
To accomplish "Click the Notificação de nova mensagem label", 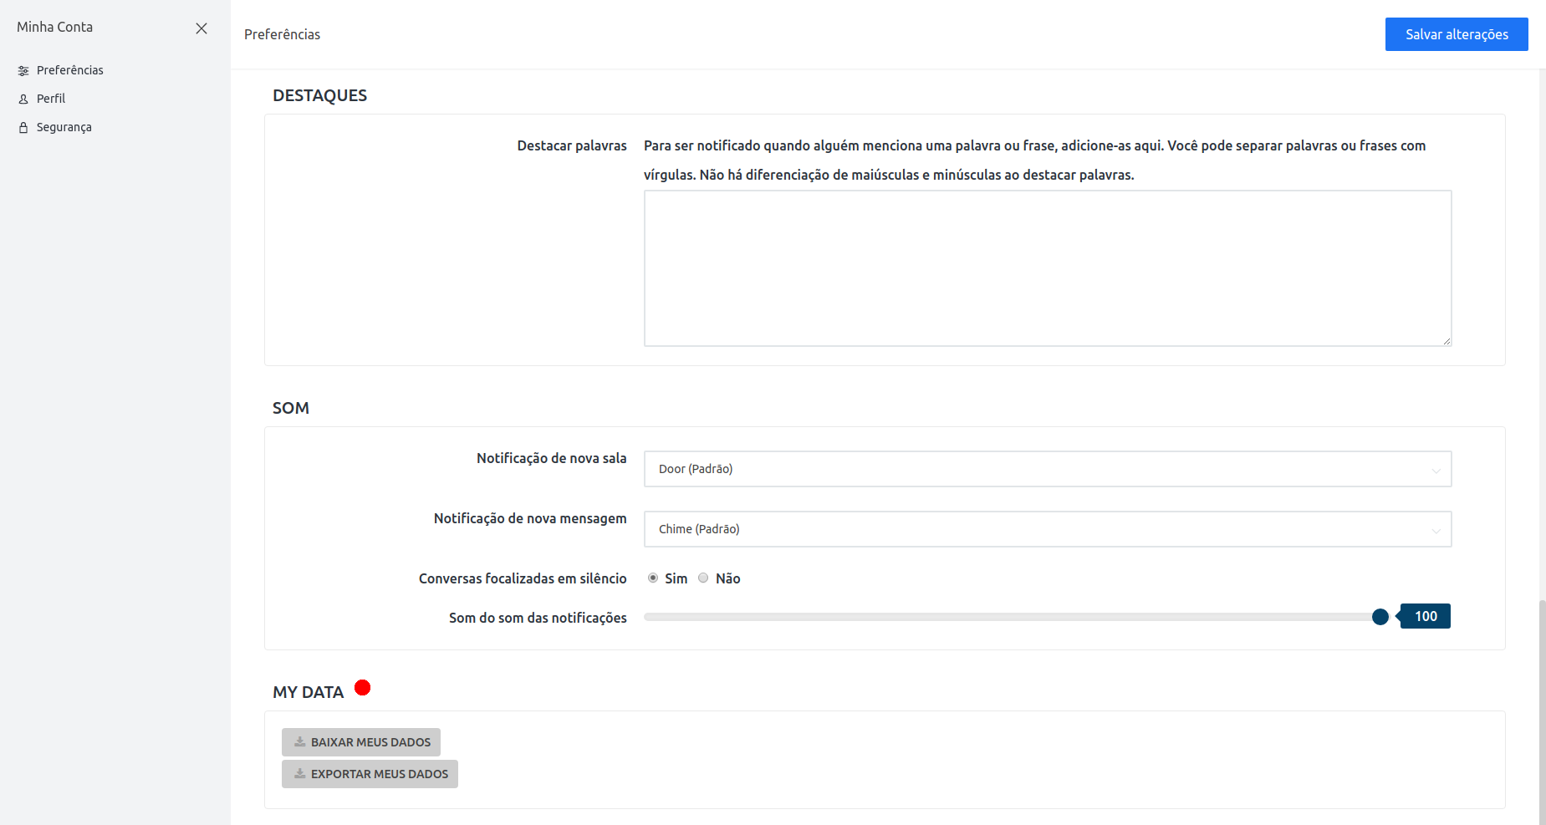I will pyautogui.click(x=530, y=518).
